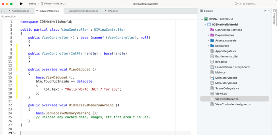
Task: Place cursor on empty line 29 in editor
Action: (106, 133)
